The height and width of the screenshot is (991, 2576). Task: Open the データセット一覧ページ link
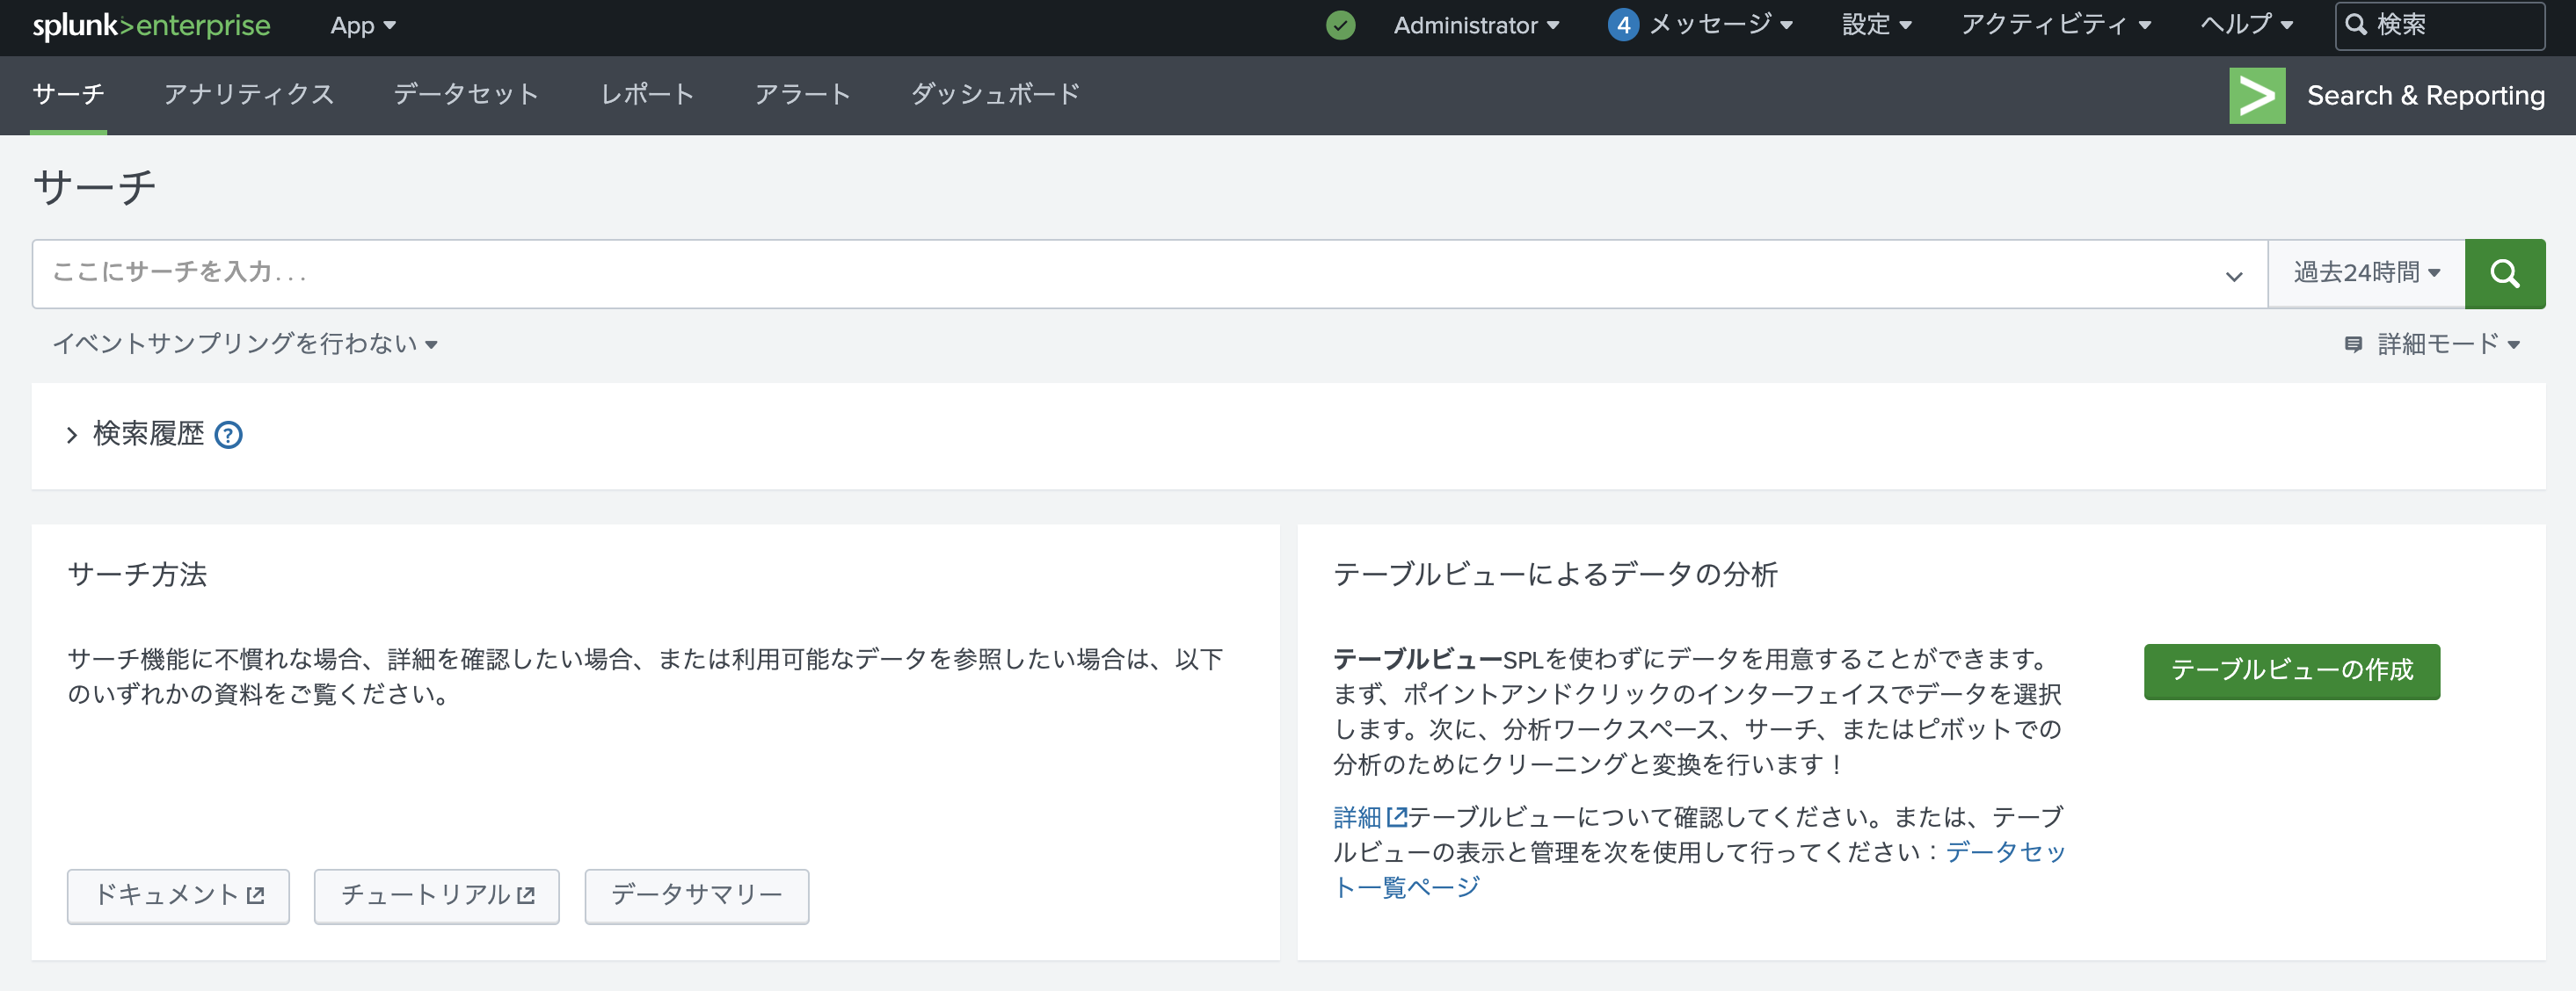[x=2002, y=852]
